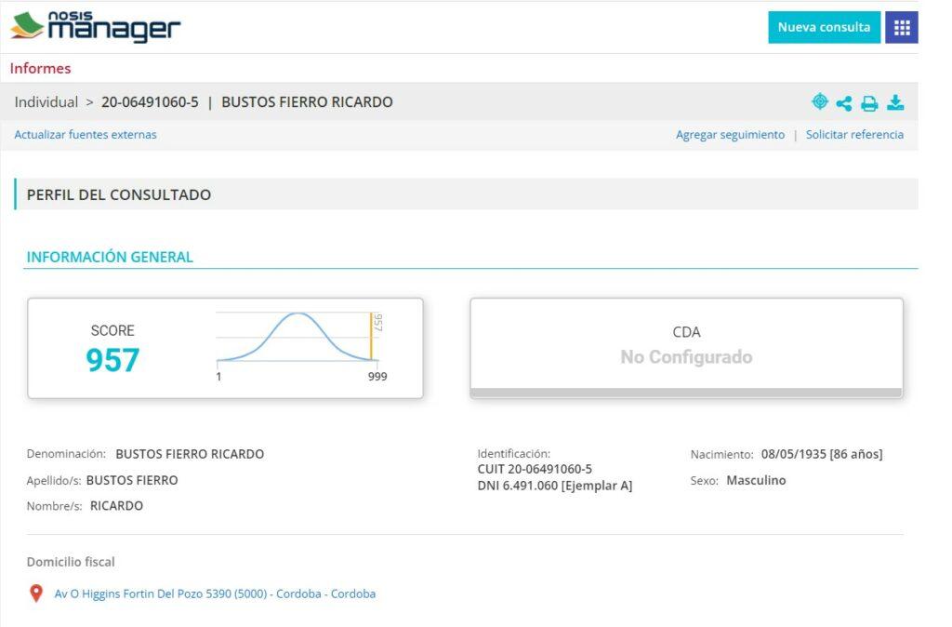Share the report via share icon
This screenshot has width=952, height=627.
[844, 103]
